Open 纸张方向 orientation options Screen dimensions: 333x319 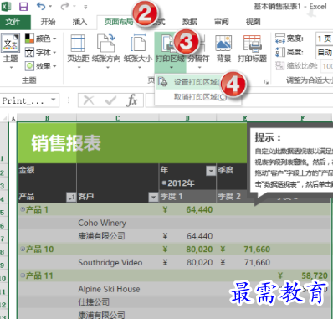pyautogui.click(x=106, y=51)
